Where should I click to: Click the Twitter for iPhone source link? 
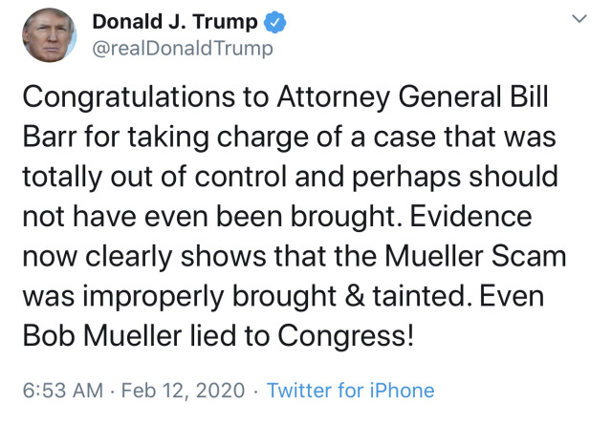(351, 390)
